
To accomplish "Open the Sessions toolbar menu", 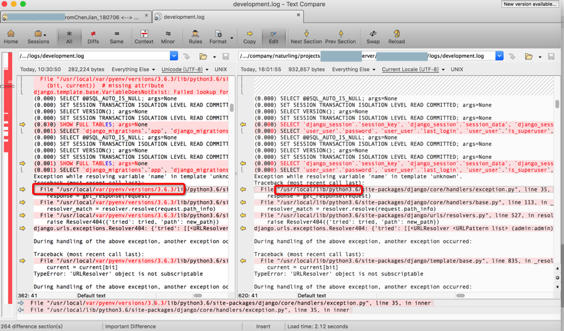I will click(38, 36).
